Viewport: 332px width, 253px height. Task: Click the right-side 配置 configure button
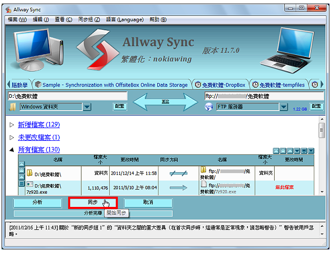[316, 107]
